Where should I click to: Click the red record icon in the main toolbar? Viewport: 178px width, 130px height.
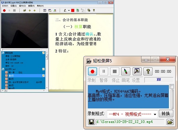[x=4, y=10]
